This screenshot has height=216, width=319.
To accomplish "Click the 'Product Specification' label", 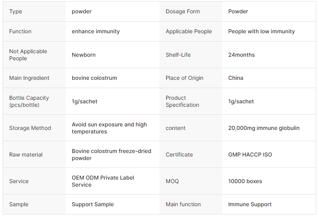I will point(182,101).
